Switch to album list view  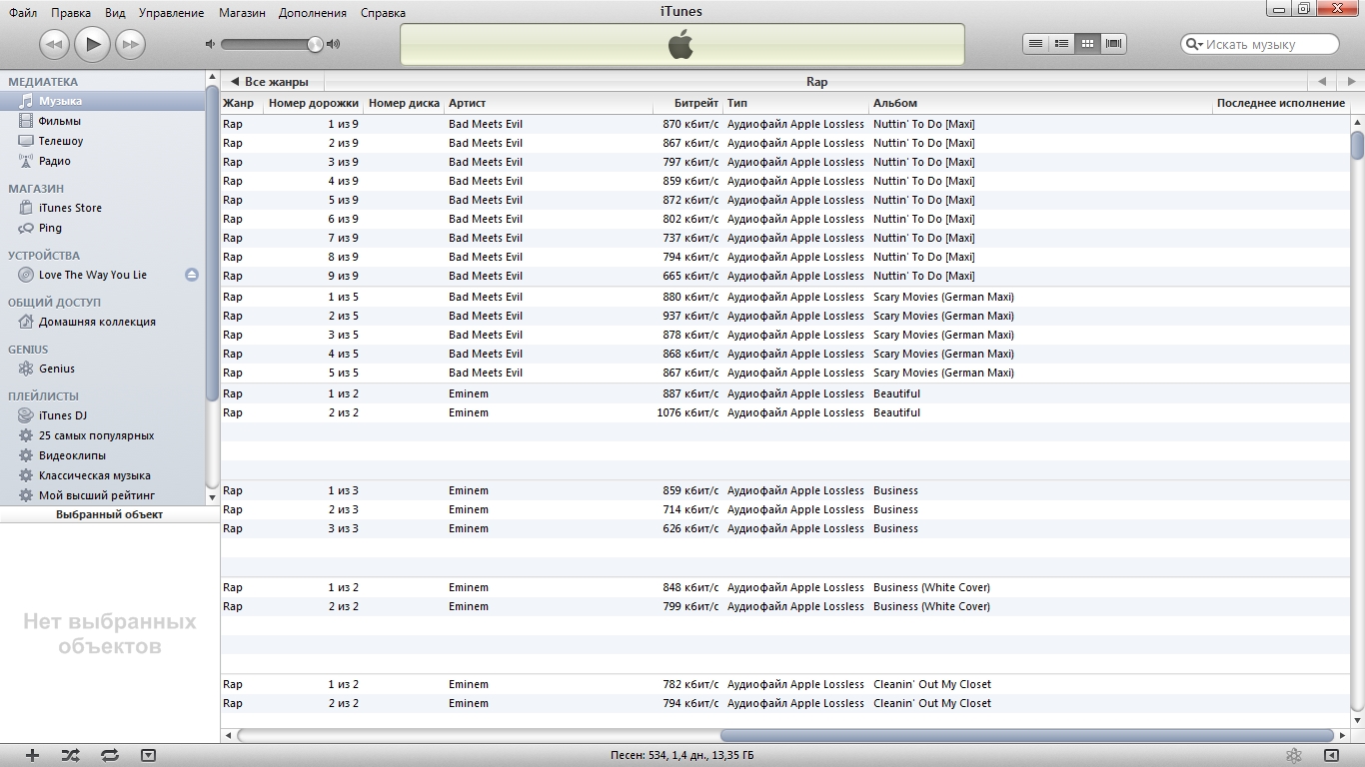point(1062,44)
